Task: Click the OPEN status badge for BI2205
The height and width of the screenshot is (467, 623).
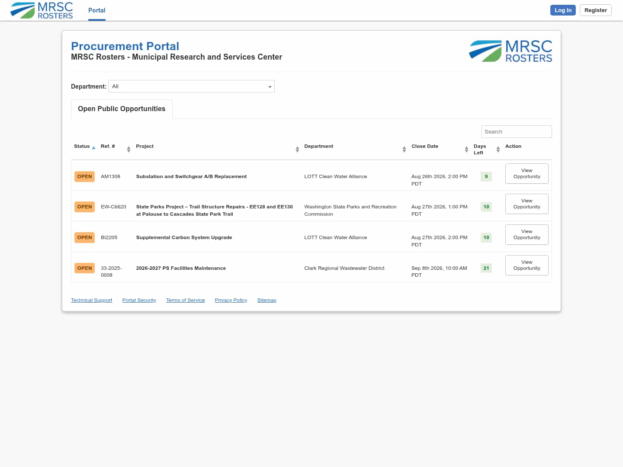Action: 84,237
